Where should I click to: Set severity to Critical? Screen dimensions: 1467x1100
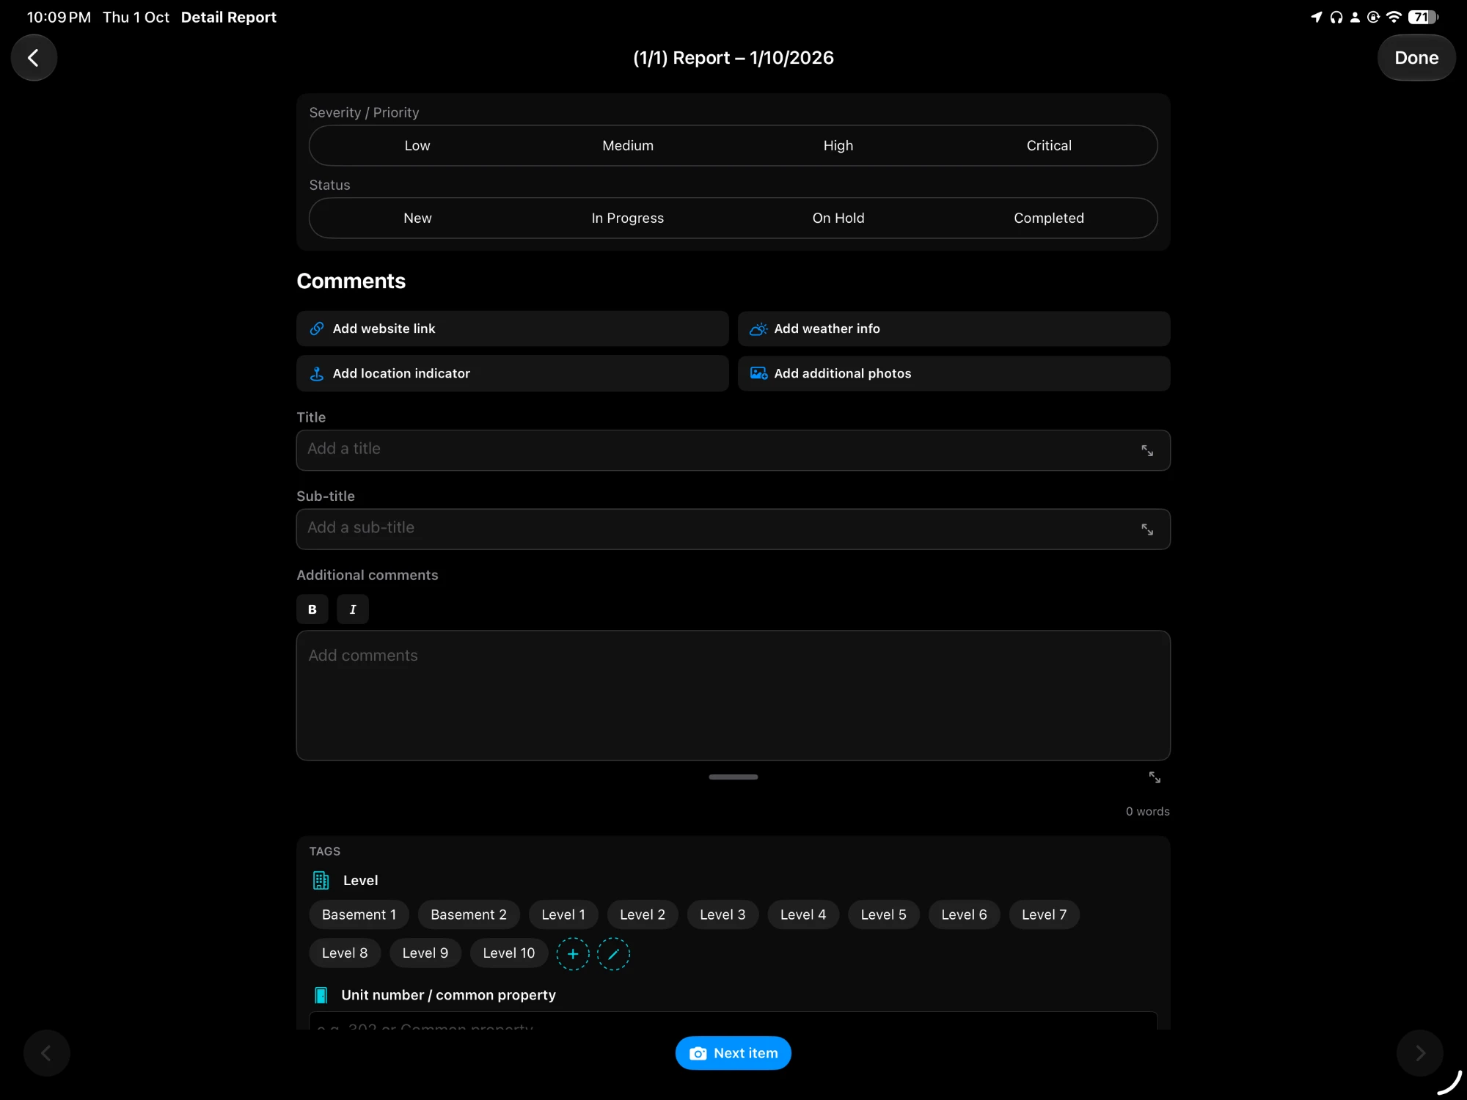pos(1049,145)
